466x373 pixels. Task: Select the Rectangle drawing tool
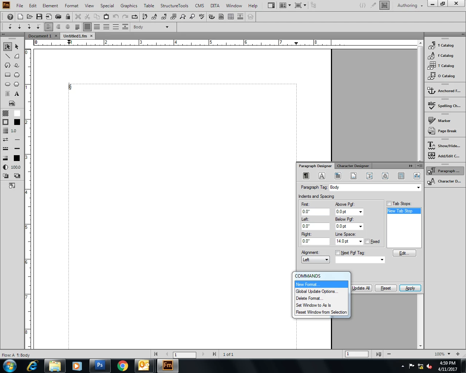click(x=7, y=75)
